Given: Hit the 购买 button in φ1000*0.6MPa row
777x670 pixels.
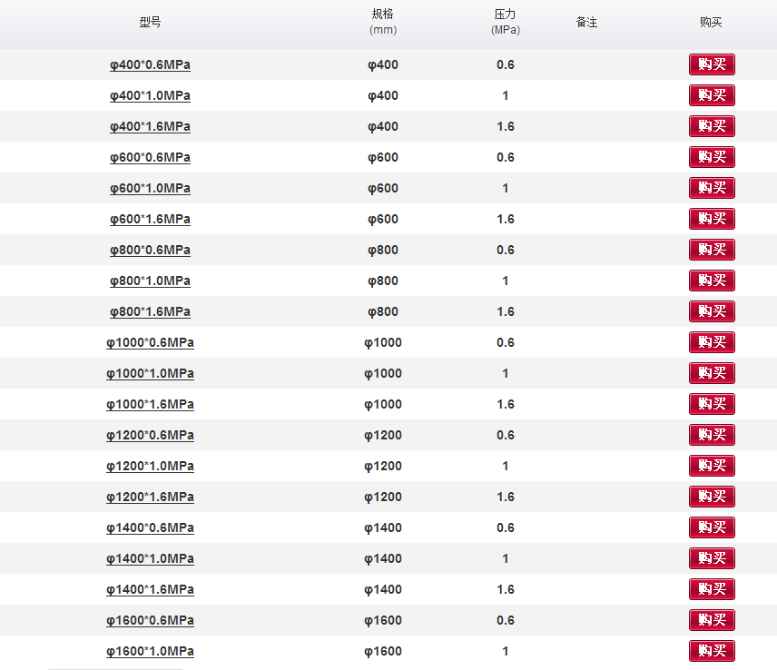Looking at the screenshot, I should [x=712, y=342].
